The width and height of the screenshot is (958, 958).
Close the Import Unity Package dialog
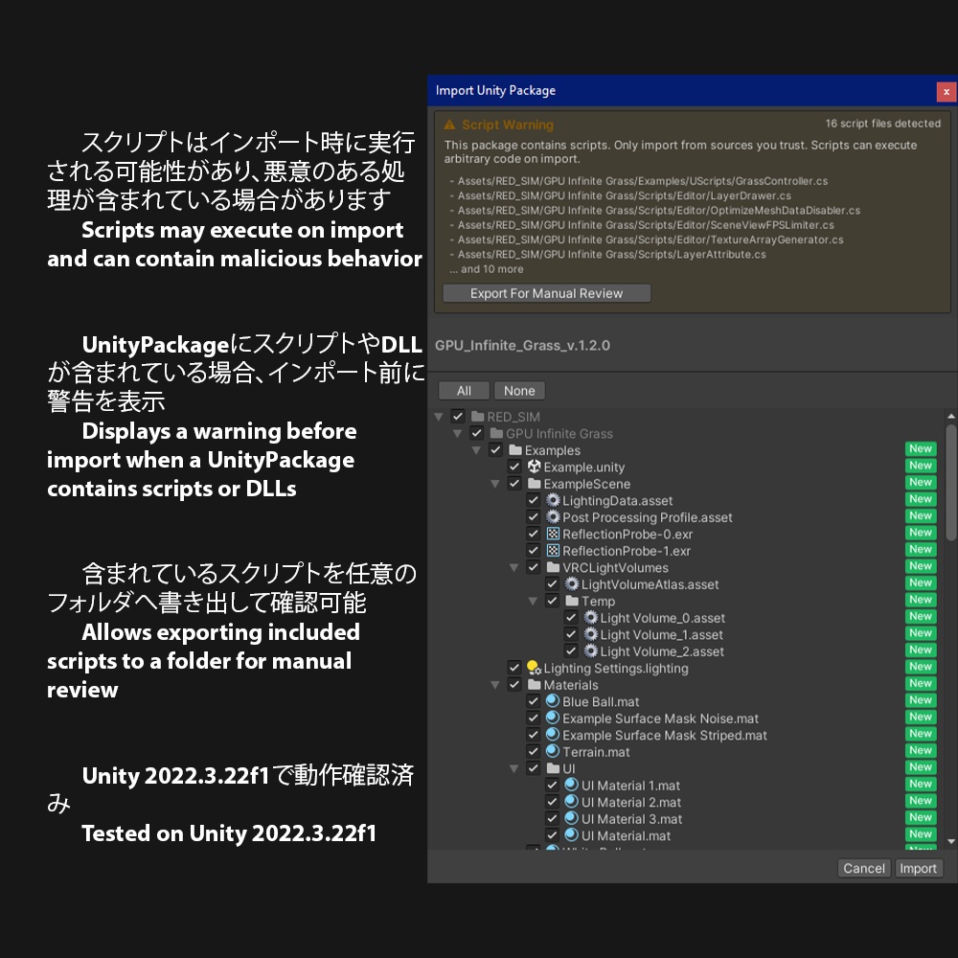point(947,92)
